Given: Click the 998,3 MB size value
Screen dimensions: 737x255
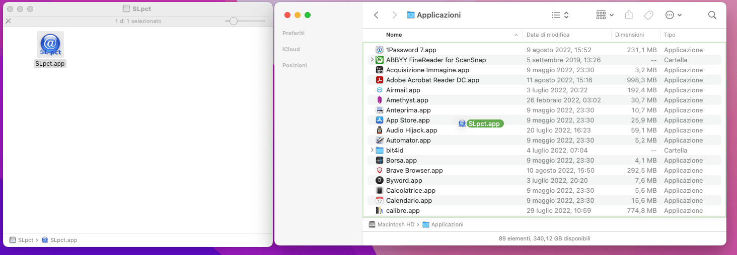Looking at the screenshot, I should 642,80.
